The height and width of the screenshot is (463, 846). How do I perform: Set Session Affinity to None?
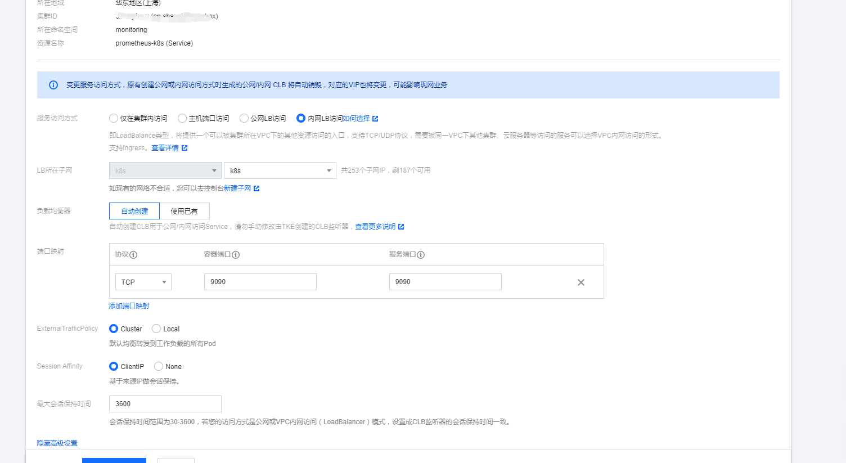159,366
